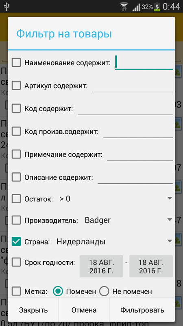Tap the Закрыть button
The height and width of the screenshot is (326, 183).
tap(33, 310)
